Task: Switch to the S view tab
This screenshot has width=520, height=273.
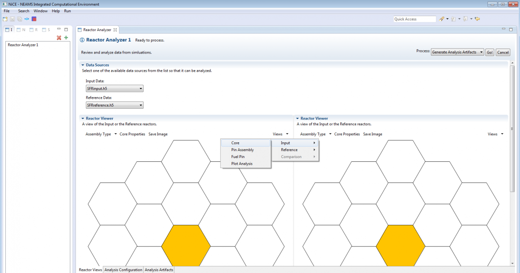Action: (46, 30)
